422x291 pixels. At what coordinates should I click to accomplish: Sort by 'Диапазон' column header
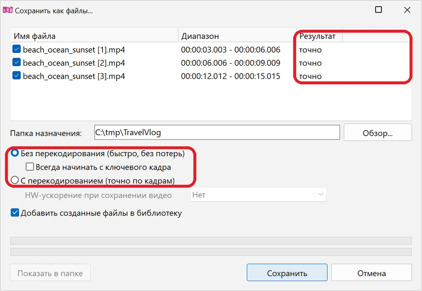point(237,36)
